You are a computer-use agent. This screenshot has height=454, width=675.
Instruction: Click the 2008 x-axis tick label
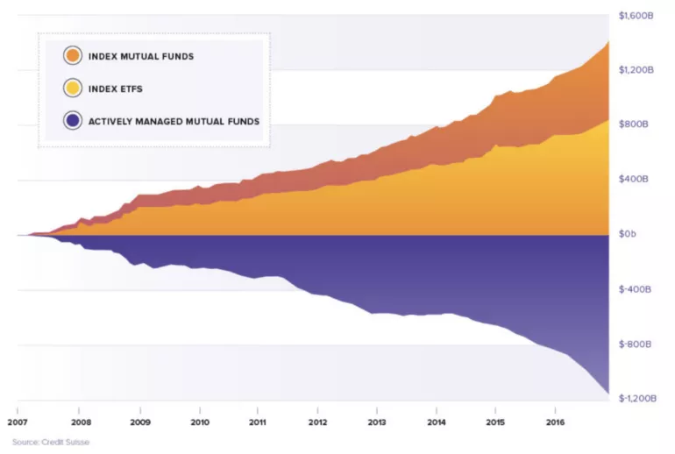tap(81, 422)
